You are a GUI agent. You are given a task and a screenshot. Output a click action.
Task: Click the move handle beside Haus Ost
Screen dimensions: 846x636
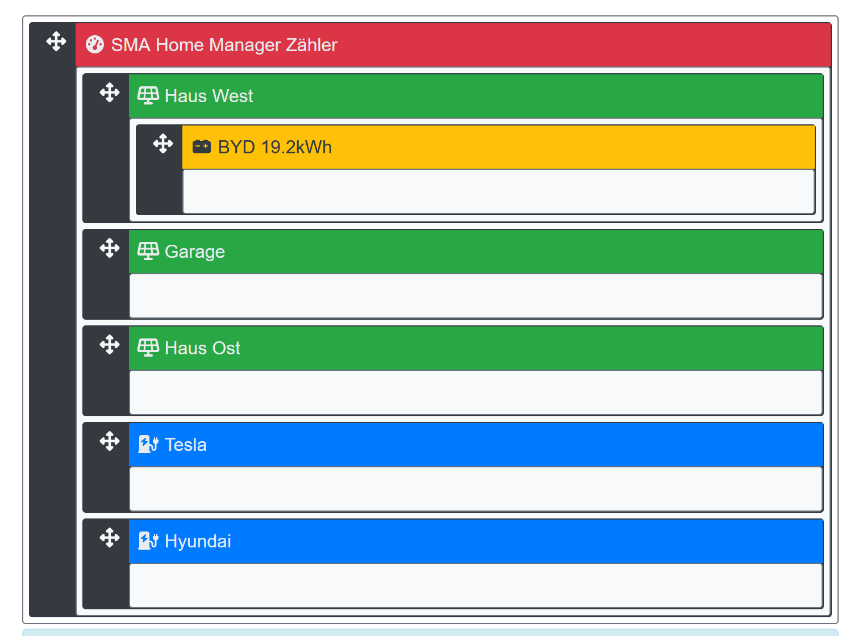point(110,345)
